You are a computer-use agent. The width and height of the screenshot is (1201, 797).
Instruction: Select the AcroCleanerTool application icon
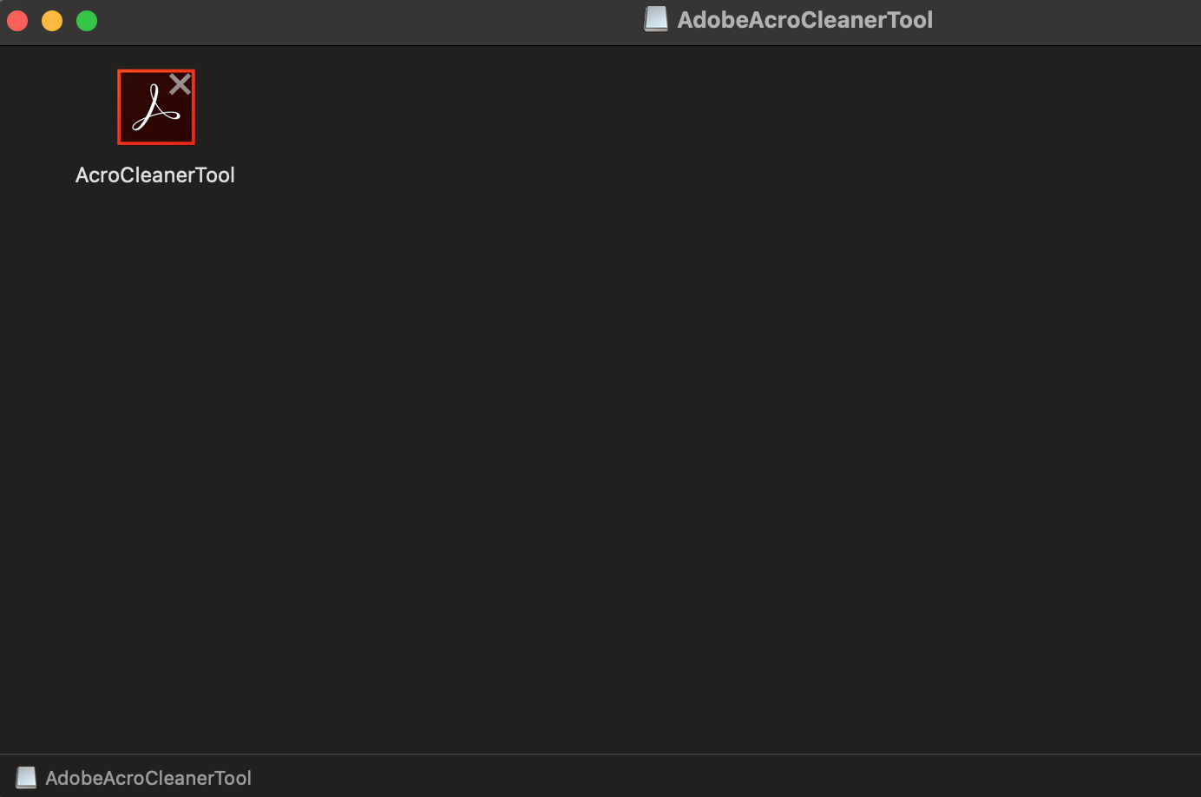coord(156,107)
